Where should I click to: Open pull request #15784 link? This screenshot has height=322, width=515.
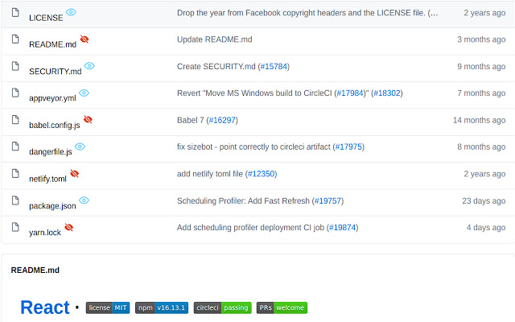tap(274, 66)
